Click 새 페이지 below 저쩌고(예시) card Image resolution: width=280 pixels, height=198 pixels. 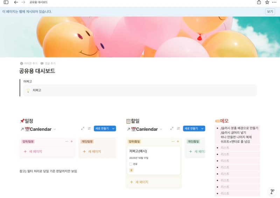(x=154, y=182)
